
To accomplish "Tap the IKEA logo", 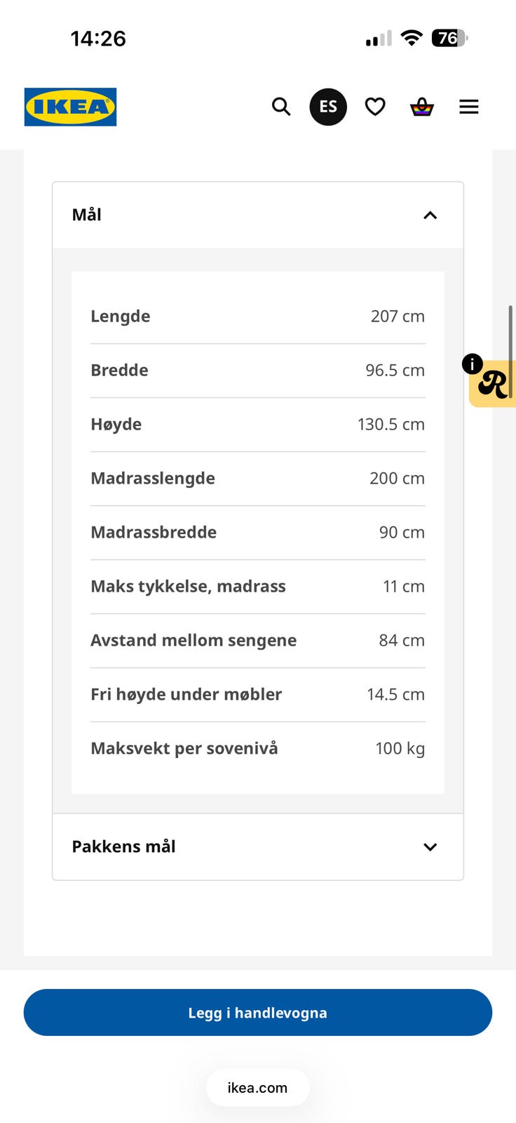I will (x=70, y=107).
